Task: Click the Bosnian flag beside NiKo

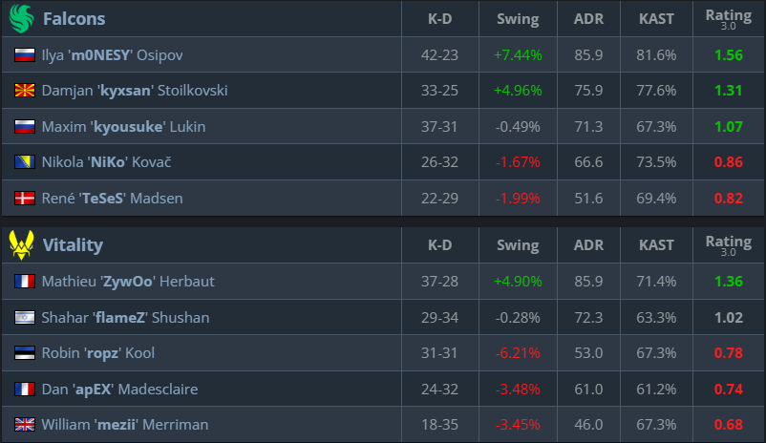Action: 25,162
